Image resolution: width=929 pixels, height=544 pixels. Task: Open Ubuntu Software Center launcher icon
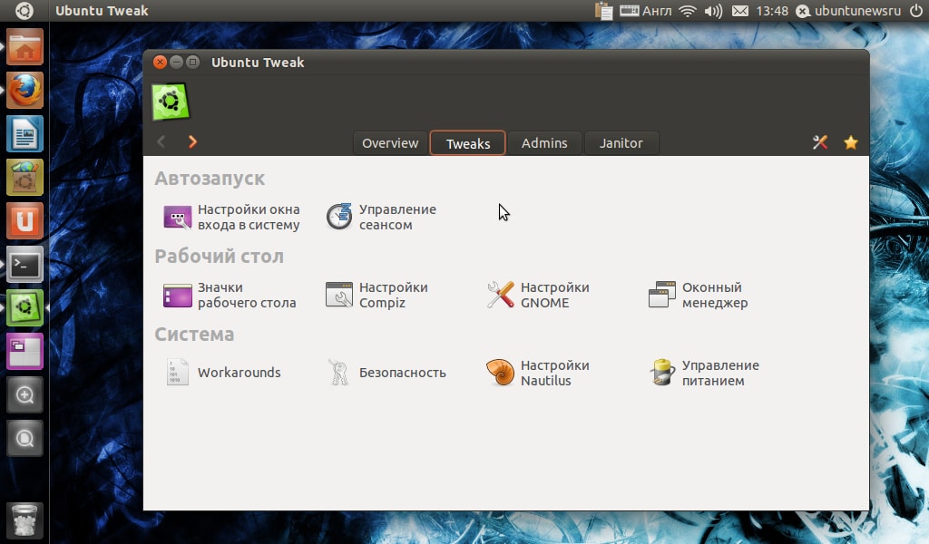pos(24,177)
